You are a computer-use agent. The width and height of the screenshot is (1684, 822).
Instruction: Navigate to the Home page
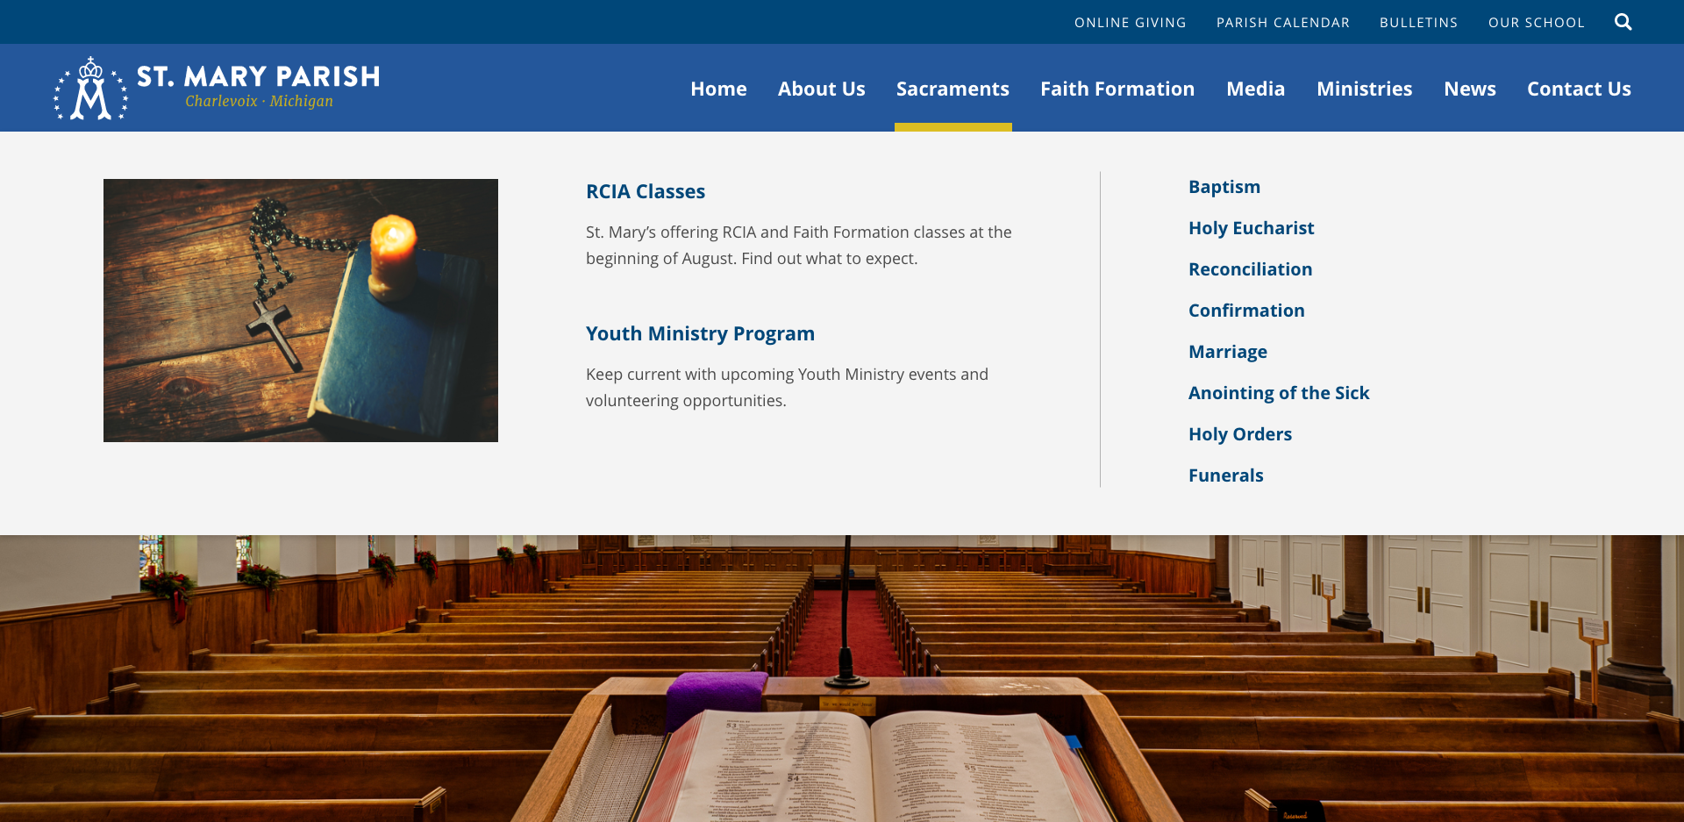coord(718,89)
